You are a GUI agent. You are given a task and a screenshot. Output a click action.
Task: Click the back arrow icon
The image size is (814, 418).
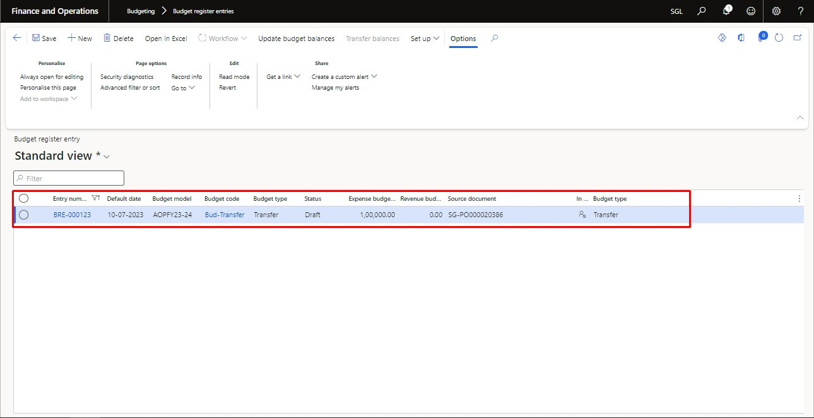17,38
